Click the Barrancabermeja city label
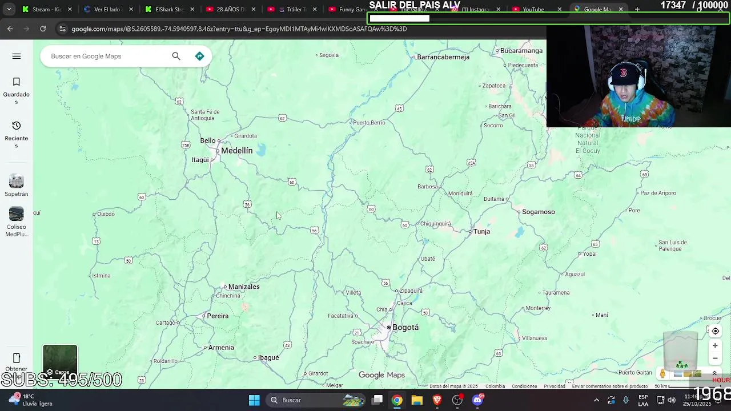 tap(443, 57)
